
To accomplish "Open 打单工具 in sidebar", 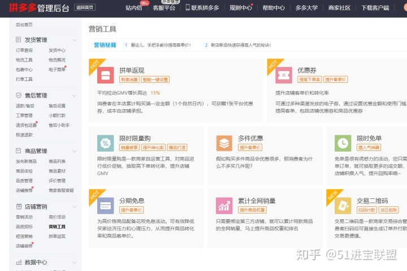I will (x=24, y=79).
